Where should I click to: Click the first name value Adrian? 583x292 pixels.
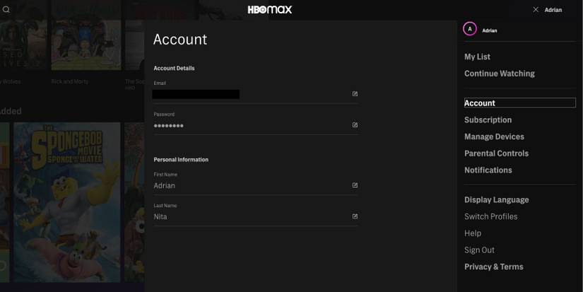[165, 186]
